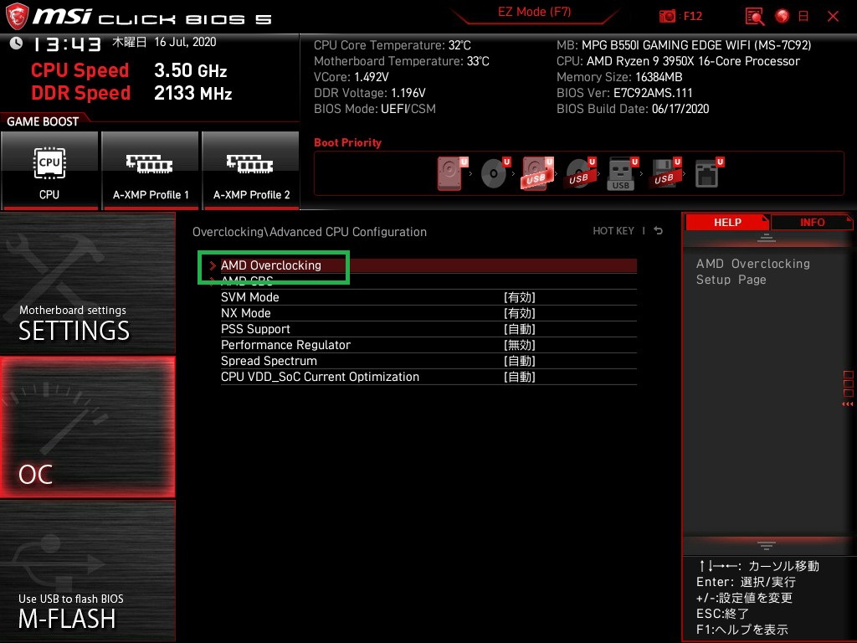Select the USB floppy boot device icon
This screenshot has height=643, width=857.
point(665,172)
